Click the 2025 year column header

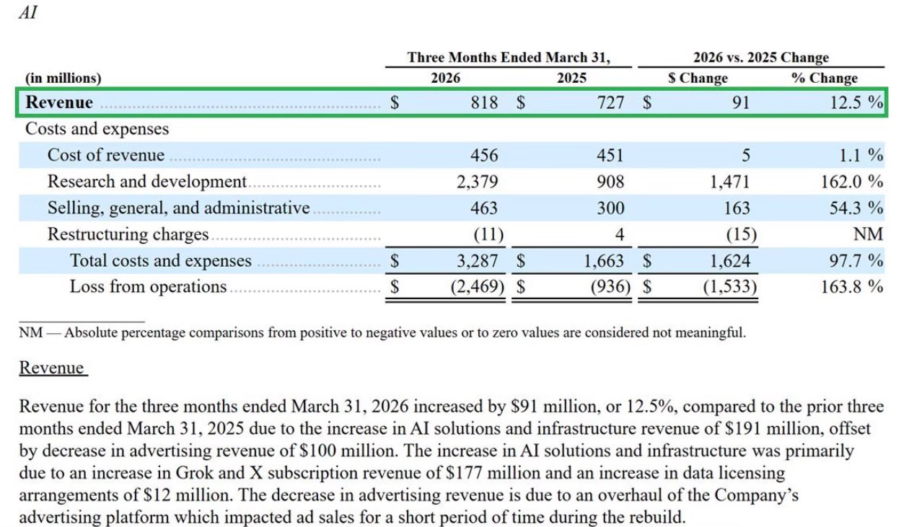[x=571, y=78]
